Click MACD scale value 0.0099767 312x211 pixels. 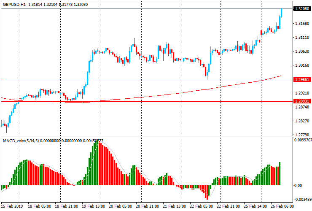point(303,140)
